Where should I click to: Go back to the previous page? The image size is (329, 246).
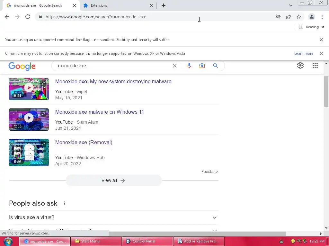[x=7, y=17]
